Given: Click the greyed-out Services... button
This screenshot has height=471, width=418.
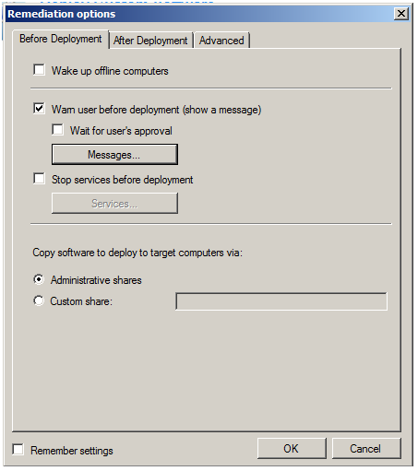Looking at the screenshot, I should (x=114, y=203).
